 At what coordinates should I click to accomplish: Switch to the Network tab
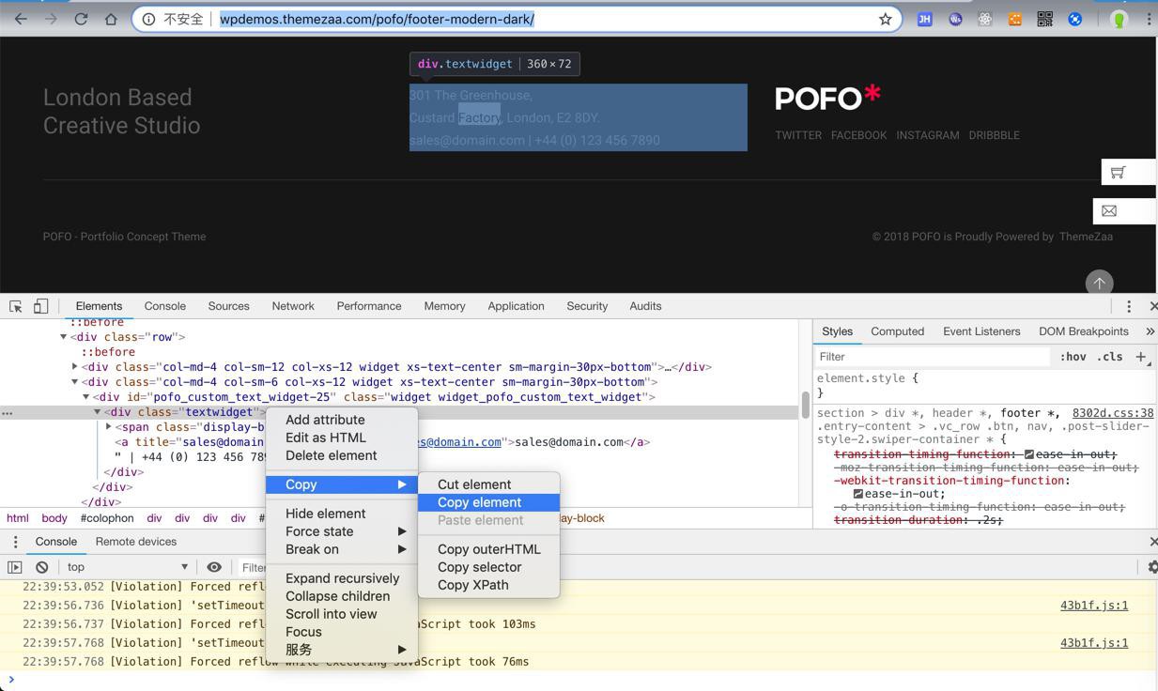point(293,306)
